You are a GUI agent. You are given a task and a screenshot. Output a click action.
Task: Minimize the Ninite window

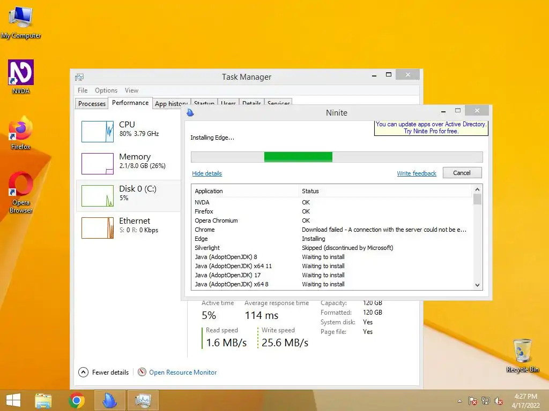pos(443,111)
